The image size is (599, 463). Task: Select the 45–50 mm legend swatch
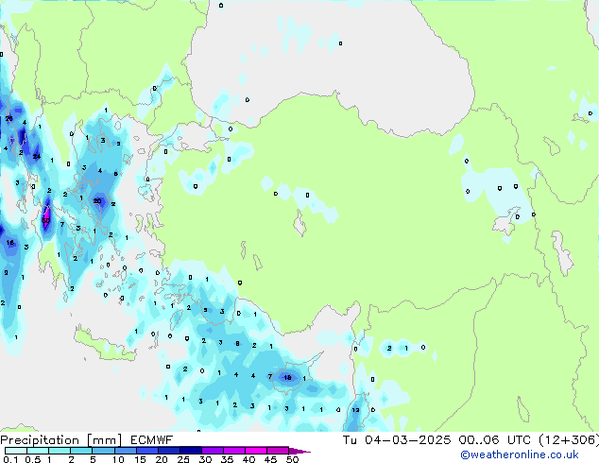(x=278, y=451)
